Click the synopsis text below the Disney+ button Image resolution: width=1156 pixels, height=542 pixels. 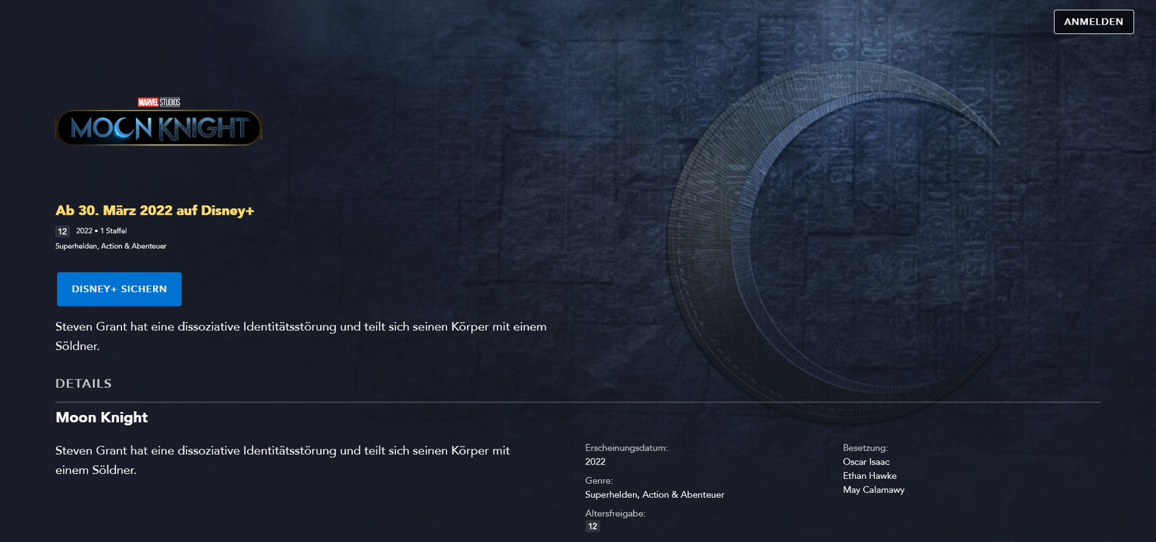[301, 336]
